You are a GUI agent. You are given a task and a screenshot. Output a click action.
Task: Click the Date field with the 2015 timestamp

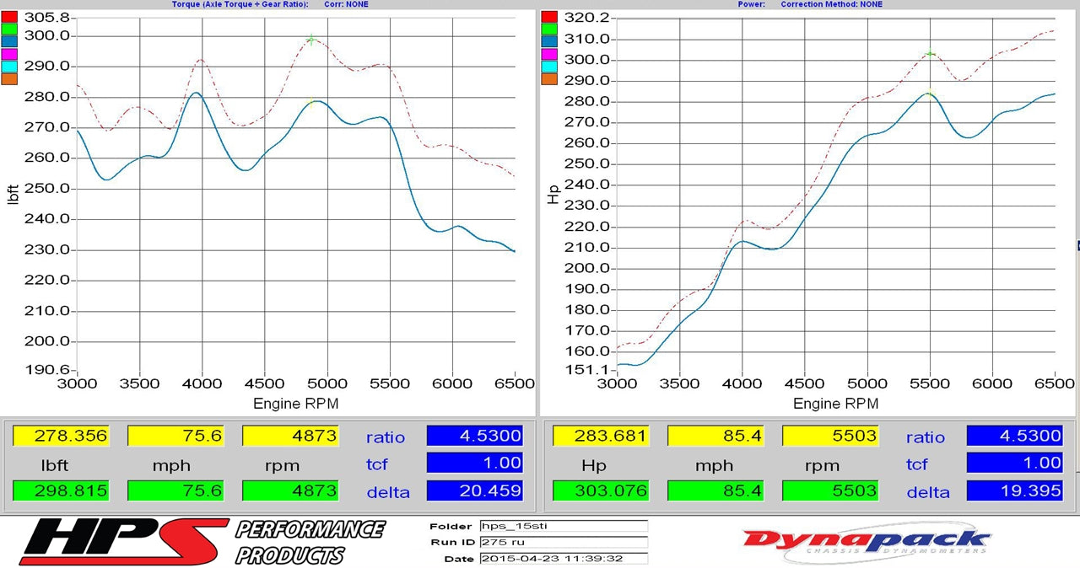(x=565, y=558)
